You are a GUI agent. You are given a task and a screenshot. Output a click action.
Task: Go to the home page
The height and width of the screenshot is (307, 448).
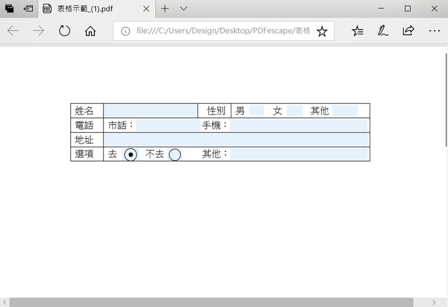click(x=90, y=31)
